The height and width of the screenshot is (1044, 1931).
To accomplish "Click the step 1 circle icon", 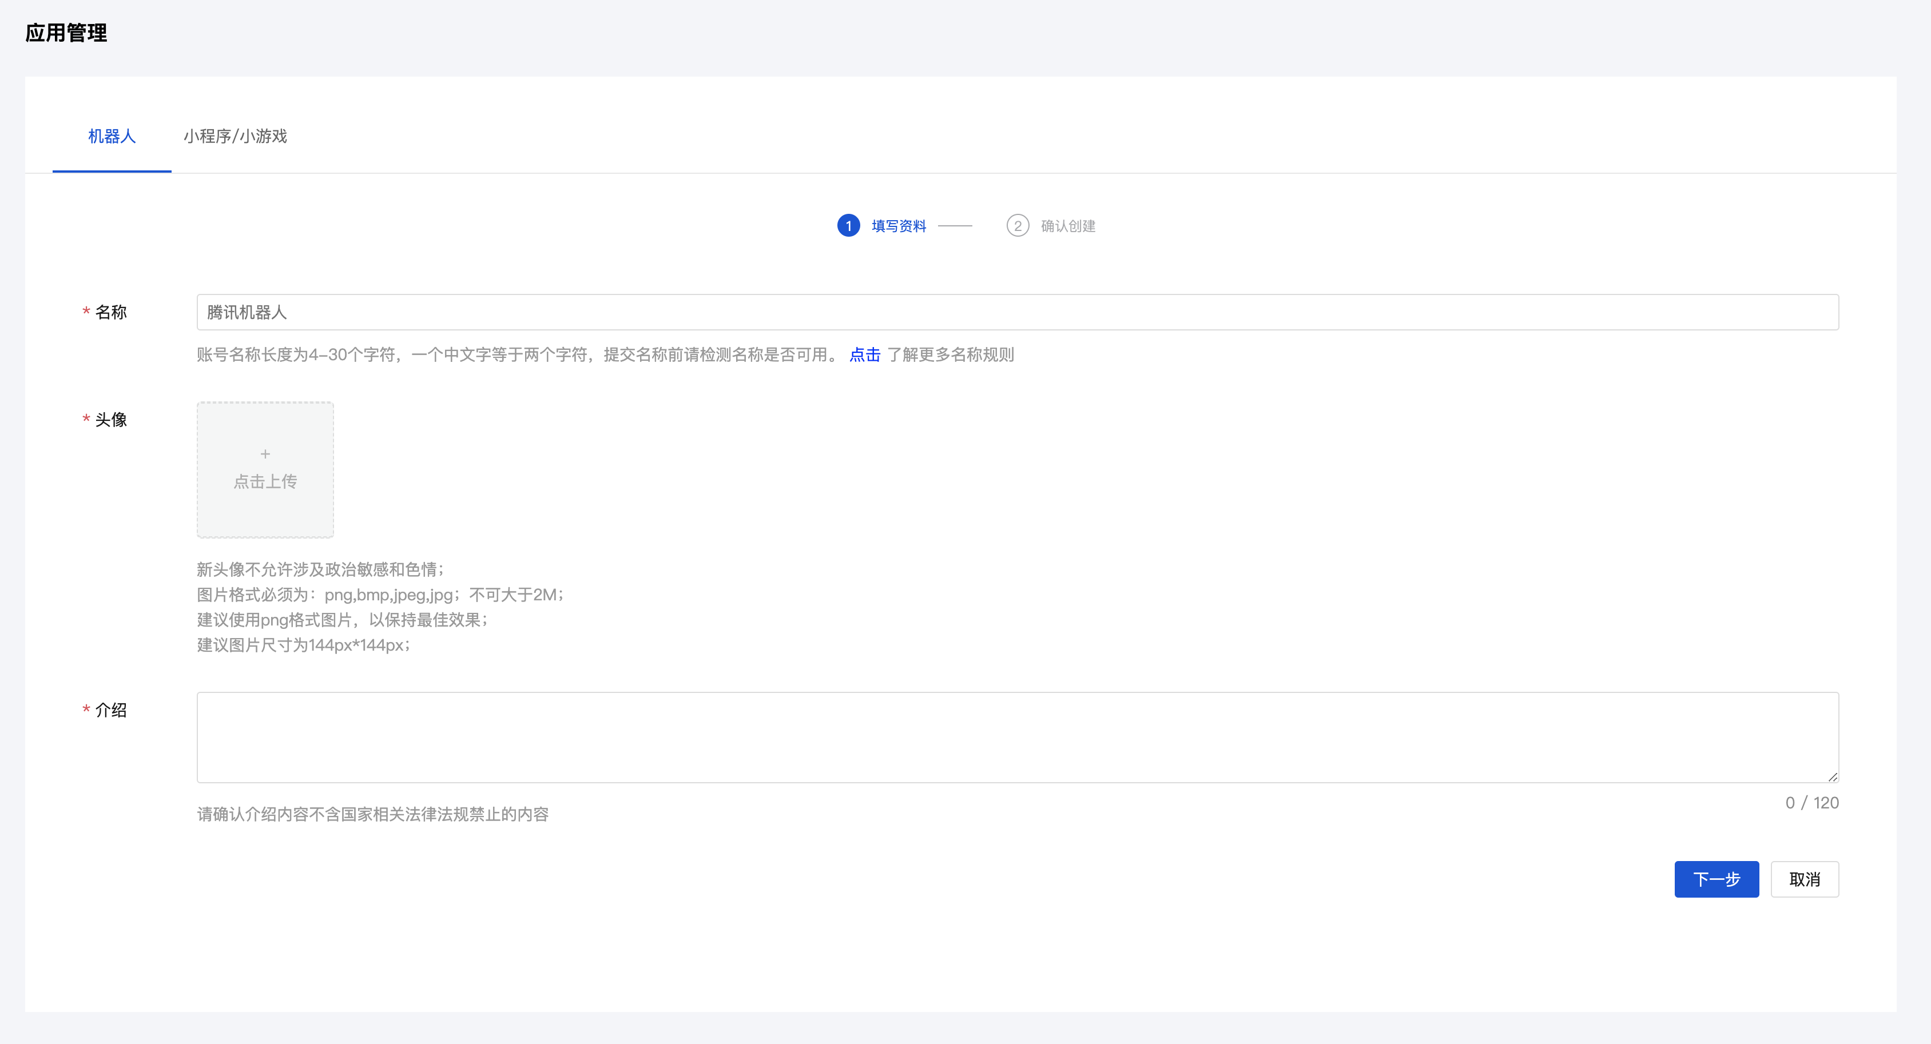I will tap(848, 226).
